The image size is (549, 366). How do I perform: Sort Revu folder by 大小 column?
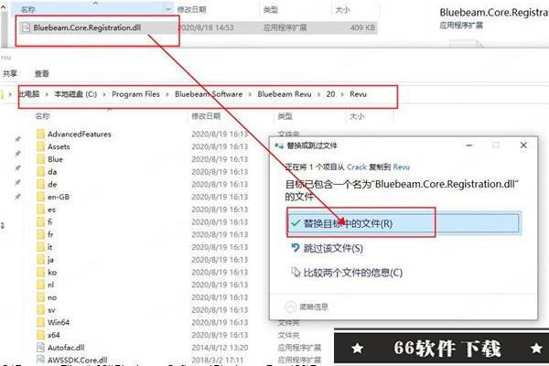357,116
